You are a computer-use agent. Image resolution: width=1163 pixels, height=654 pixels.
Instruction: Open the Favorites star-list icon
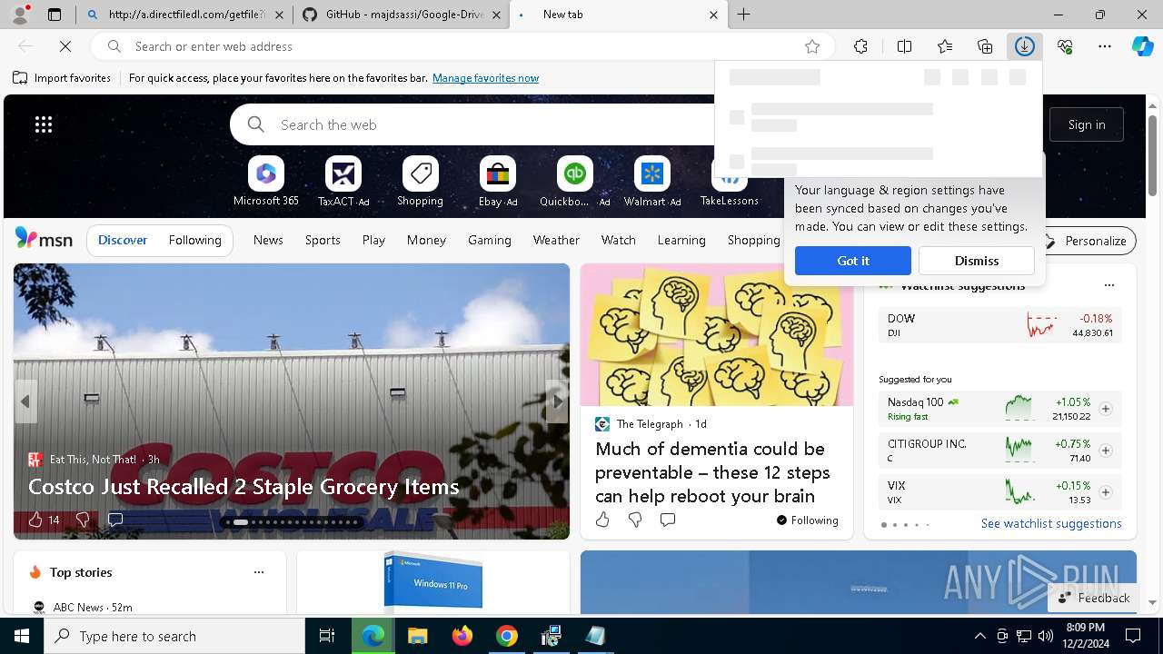click(x=945, y=46)
